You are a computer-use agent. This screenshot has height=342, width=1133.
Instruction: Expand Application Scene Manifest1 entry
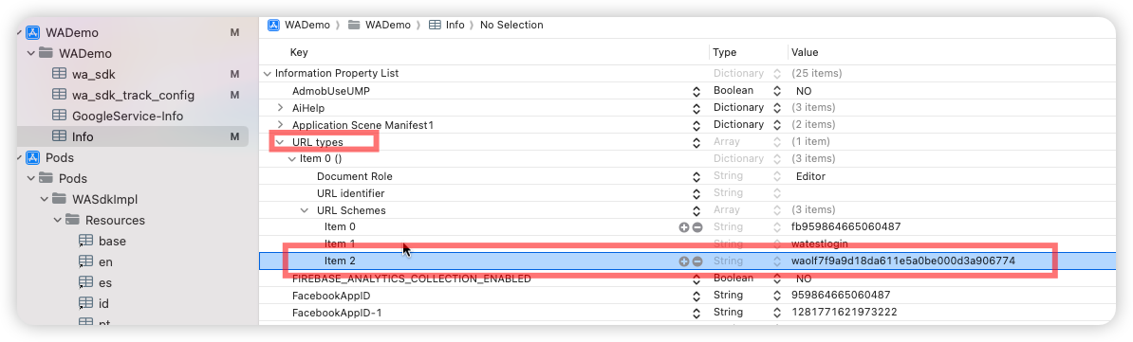tap(280, 125)
